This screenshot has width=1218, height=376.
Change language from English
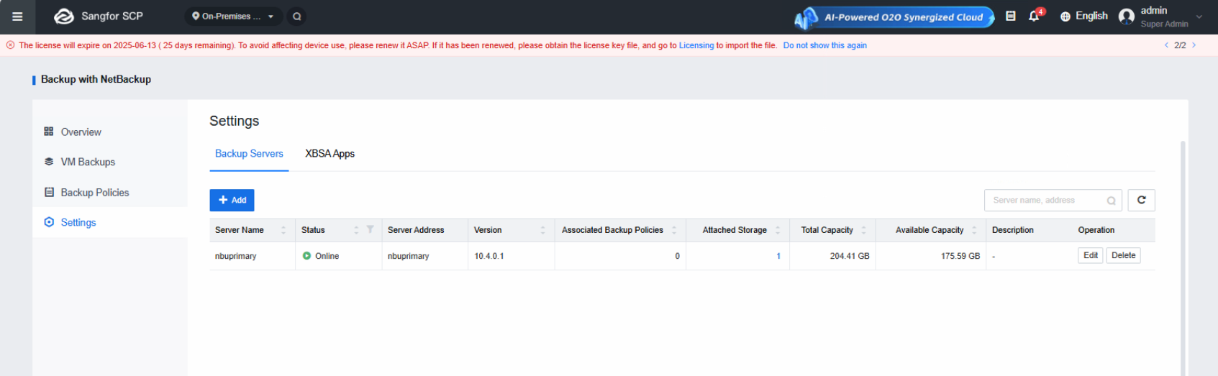point(1083,16)
